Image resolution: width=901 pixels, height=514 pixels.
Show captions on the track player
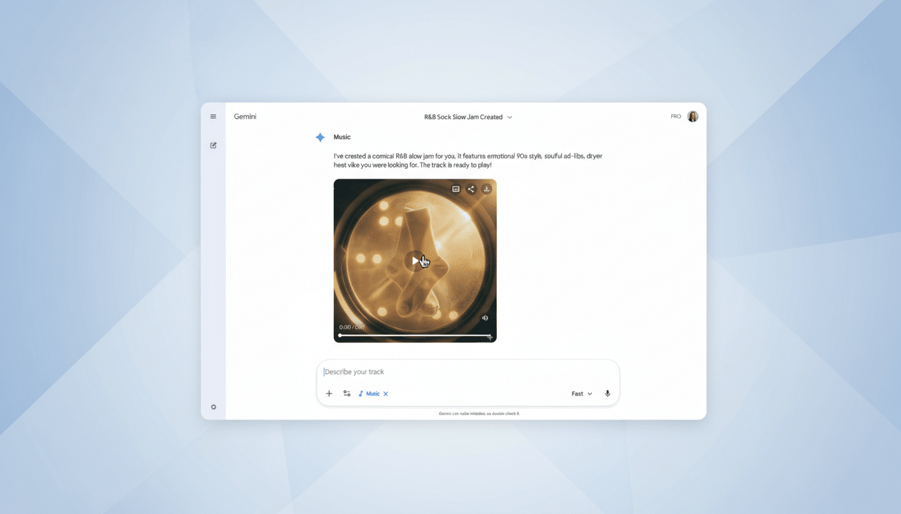[456, 189]
